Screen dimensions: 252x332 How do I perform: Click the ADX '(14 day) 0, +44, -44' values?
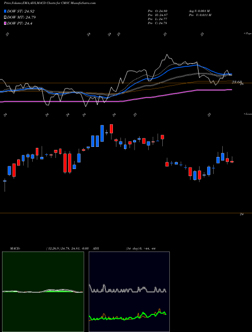141,248
